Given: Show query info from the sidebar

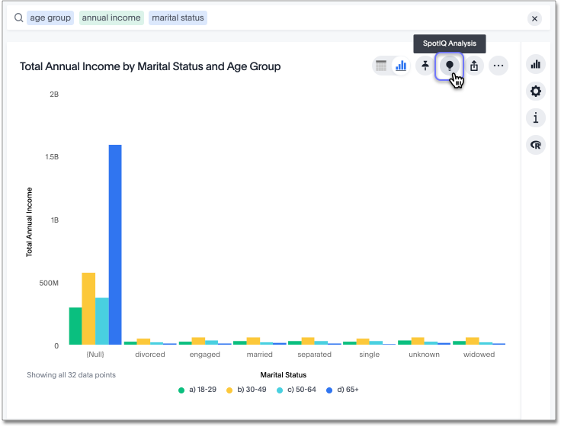Looking at the screenshot, I should pyautogui.click(x=536, y=117).
